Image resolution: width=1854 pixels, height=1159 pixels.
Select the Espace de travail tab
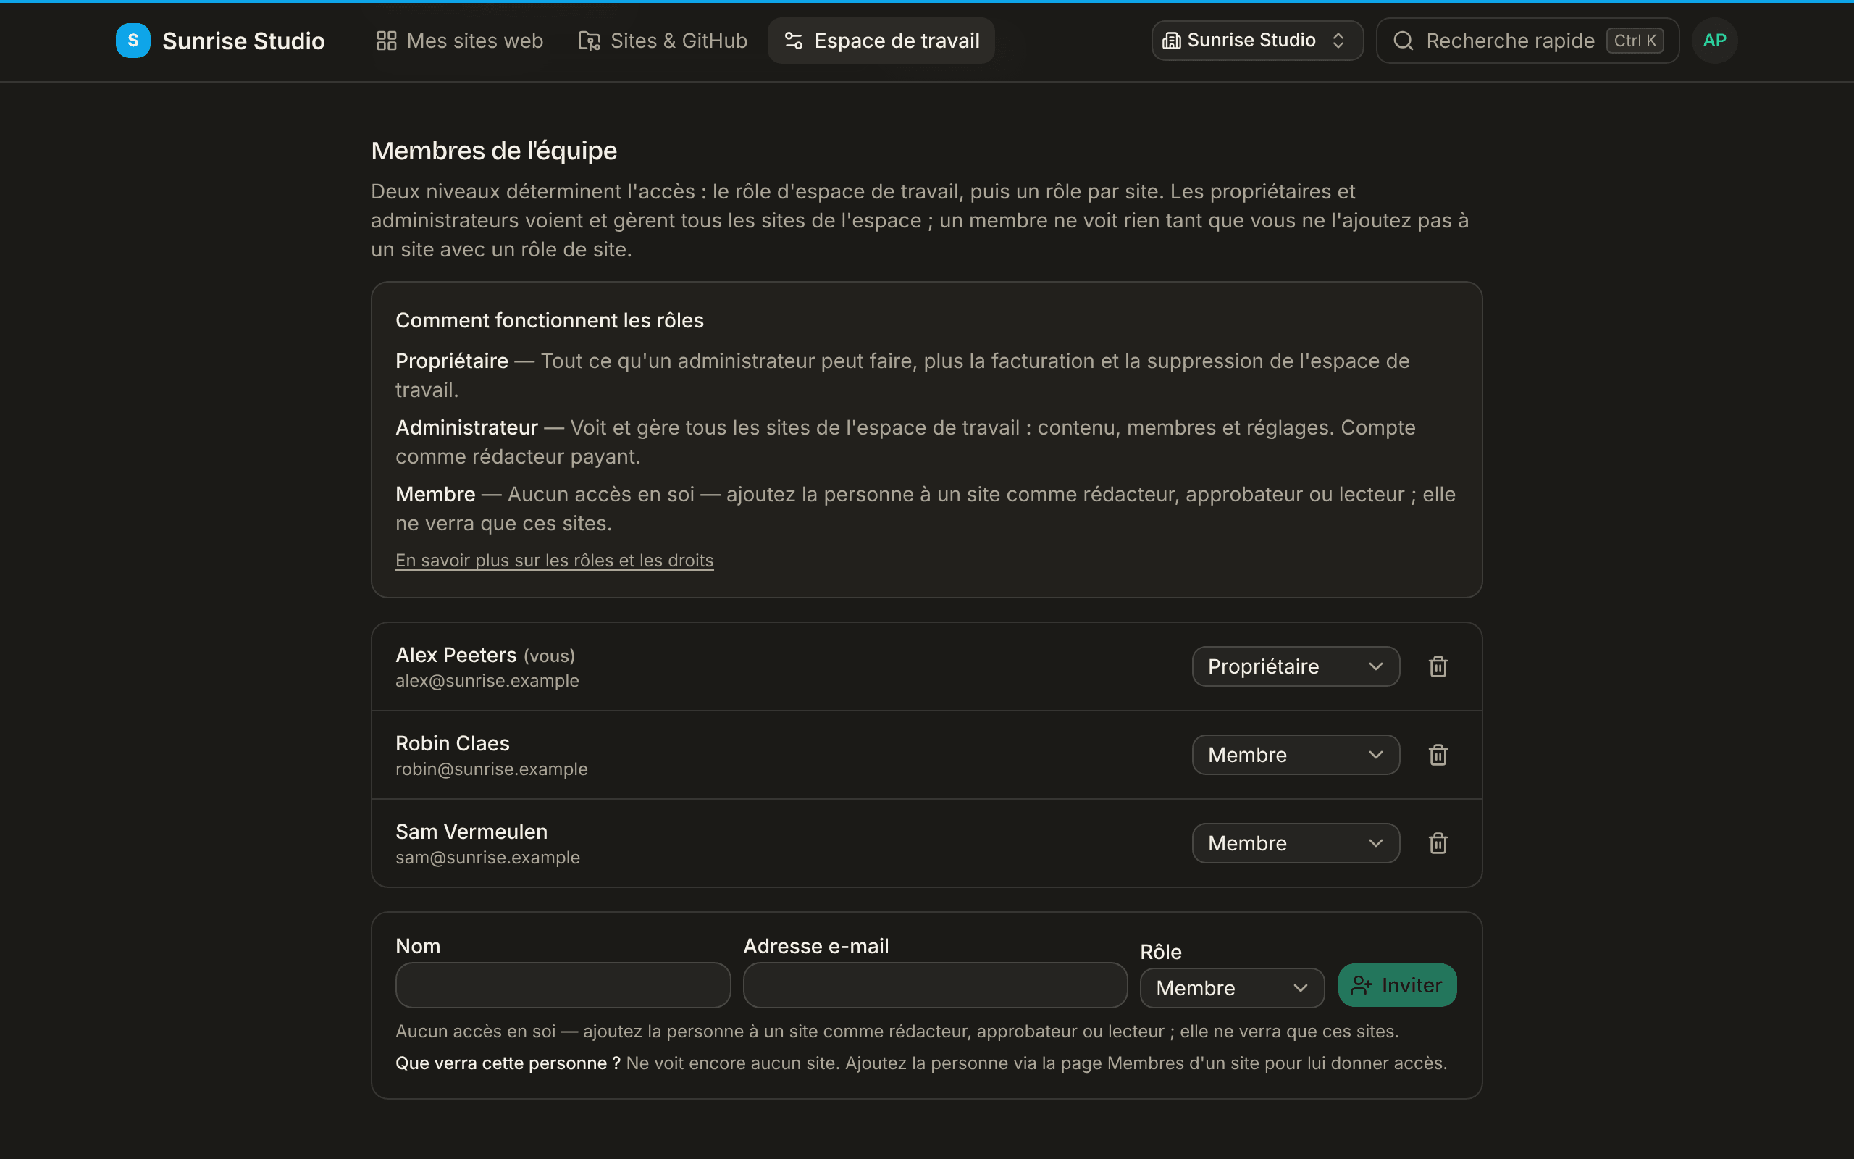pyautogui.click(x=881, y=41)
